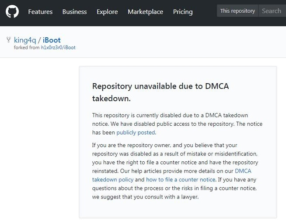Image resolution: width=286 pixels, height=220 pixels.
Task: Click the fork icon beside king4q
Action: 9,40
